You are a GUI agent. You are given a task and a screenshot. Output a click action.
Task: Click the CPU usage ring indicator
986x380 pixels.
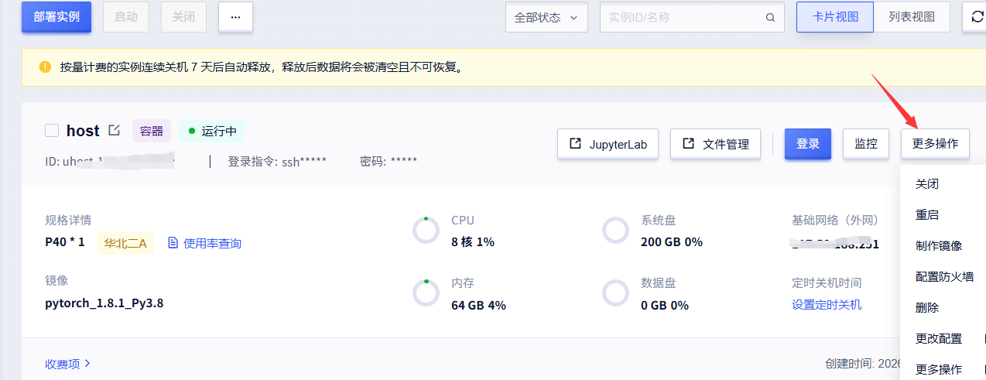pyautogui.click(x=426, y=231)
